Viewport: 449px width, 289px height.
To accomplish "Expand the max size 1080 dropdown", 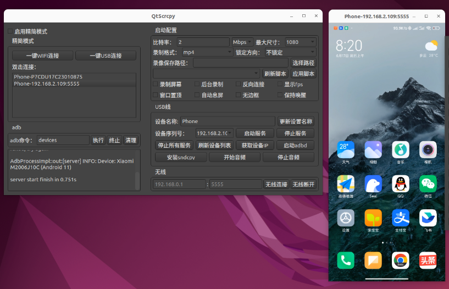I will coord(301,42).
